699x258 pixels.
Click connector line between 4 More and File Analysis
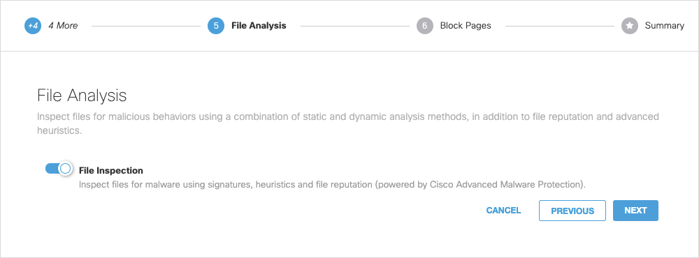click(146, 26)
